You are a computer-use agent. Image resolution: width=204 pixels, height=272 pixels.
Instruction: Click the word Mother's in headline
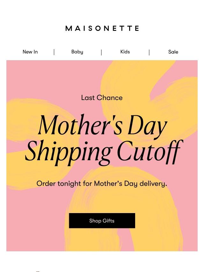[x=80, y=125]
